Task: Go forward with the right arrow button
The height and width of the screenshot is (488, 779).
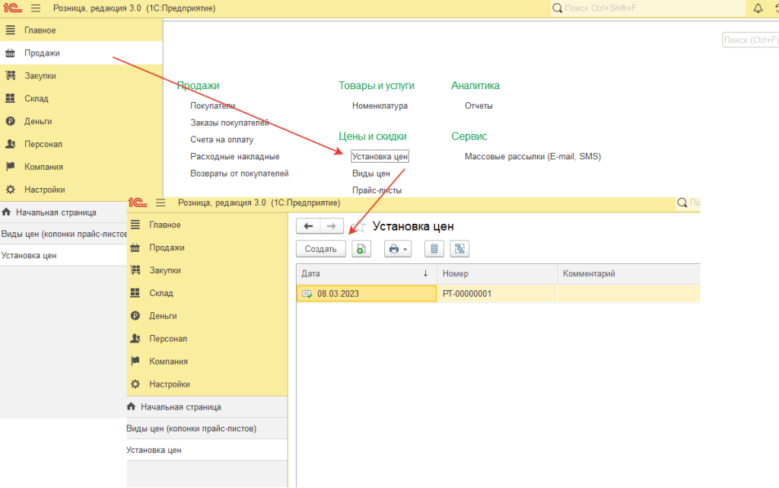Action: [332, 226]
